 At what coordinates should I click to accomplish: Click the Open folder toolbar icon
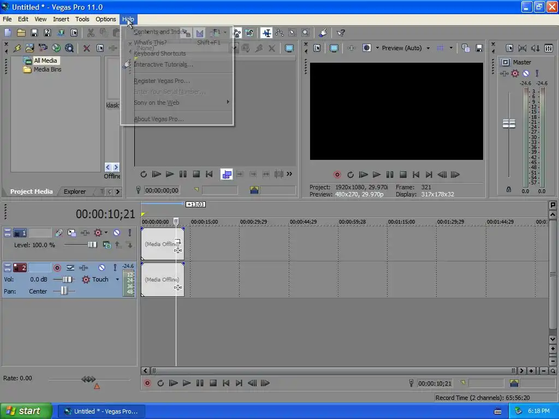[x=21, y=33]
